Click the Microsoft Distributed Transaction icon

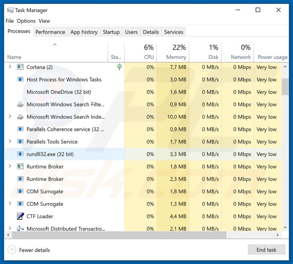pos(20,229)
